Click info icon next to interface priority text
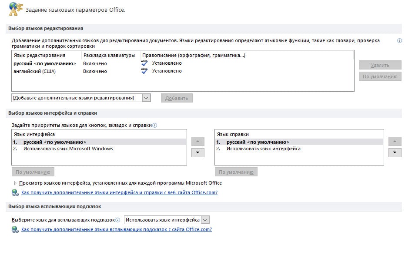This screenshot has width=405, height=268. coord(154,126)
